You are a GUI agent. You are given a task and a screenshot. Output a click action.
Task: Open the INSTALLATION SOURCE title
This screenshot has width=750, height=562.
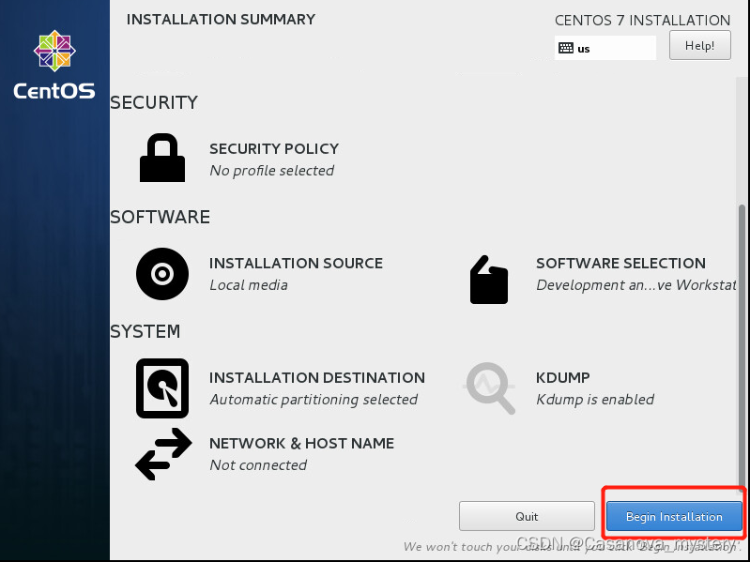pyautogui.click(x=296, y=264)
